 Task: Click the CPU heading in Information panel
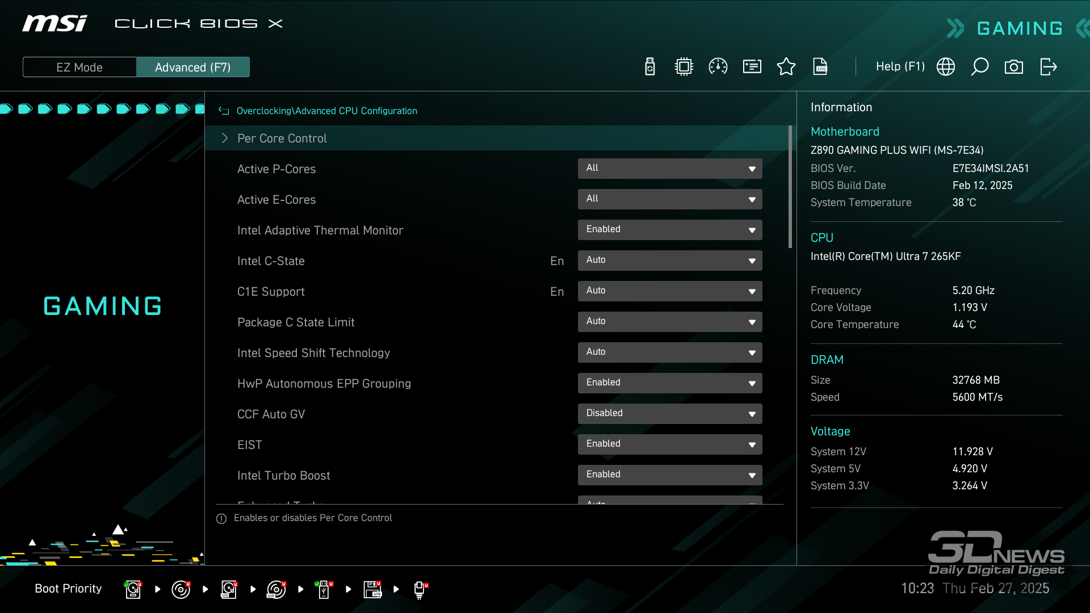click(x=821, y=238)
